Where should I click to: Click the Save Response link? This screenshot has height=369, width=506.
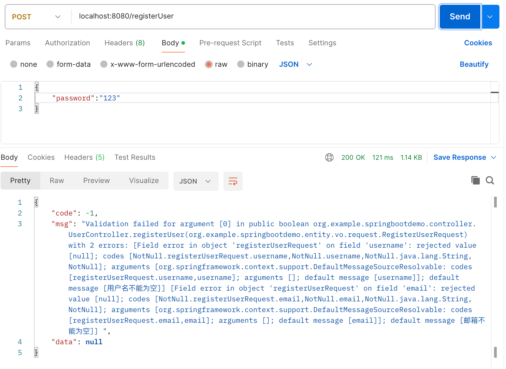(x=460, y=157)
